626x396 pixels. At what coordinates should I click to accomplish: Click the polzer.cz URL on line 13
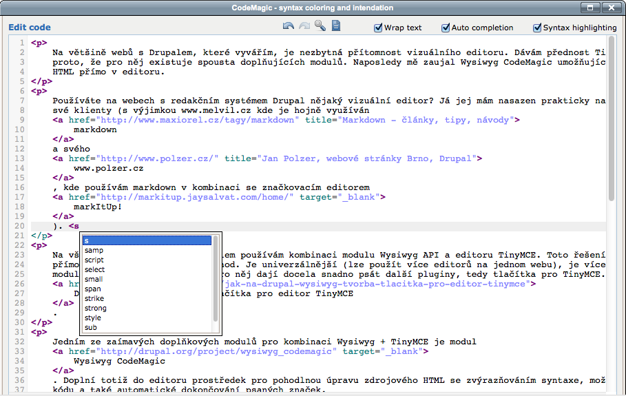157,158
